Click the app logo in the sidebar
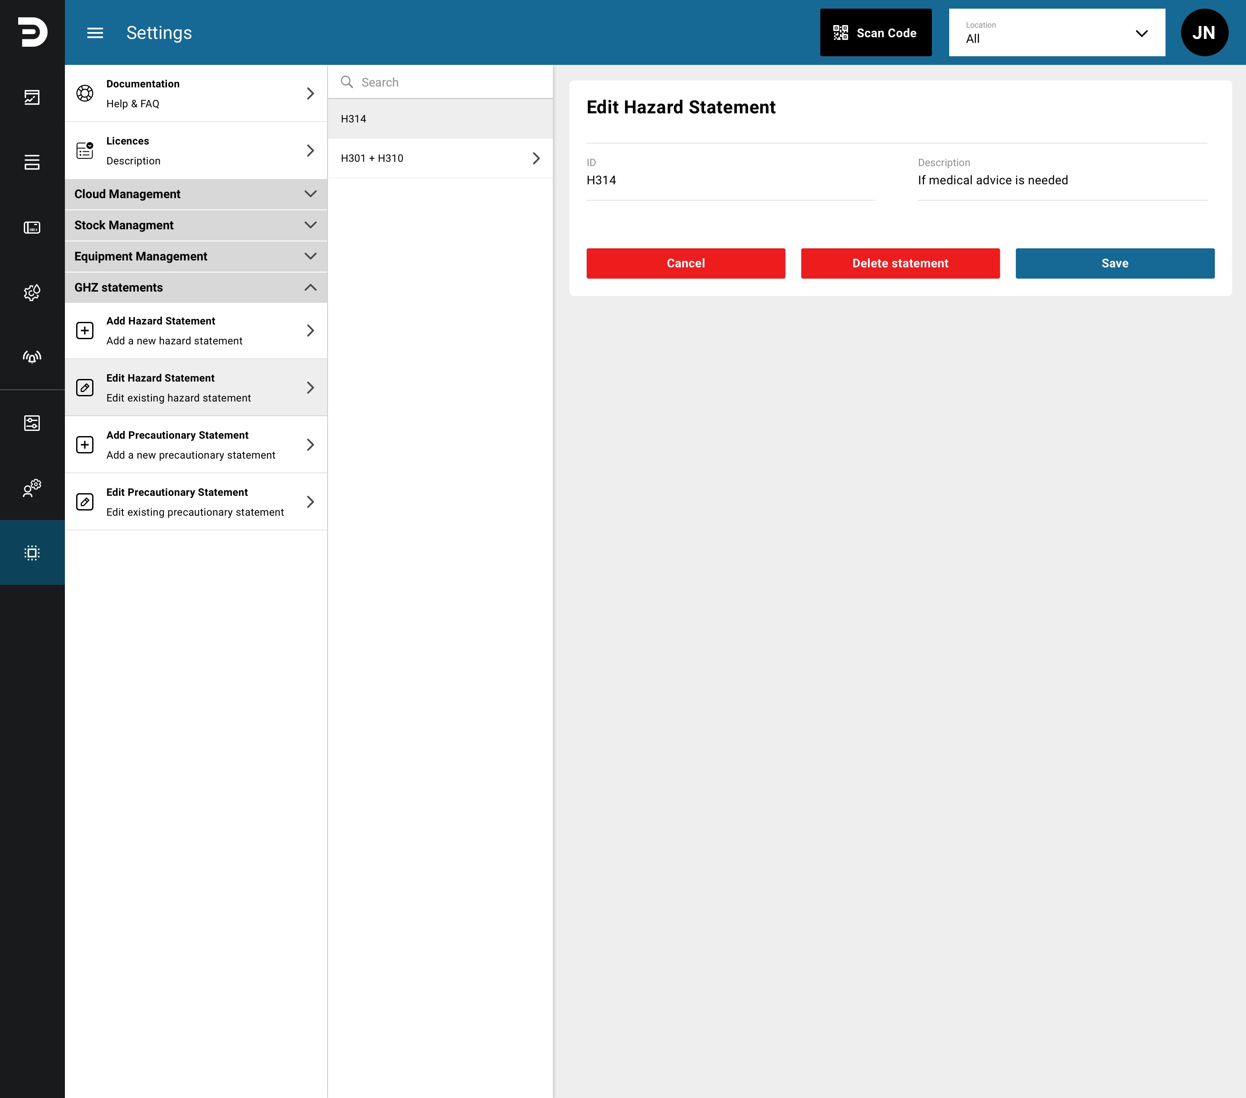1246x1098 pixels. point(32,32)
